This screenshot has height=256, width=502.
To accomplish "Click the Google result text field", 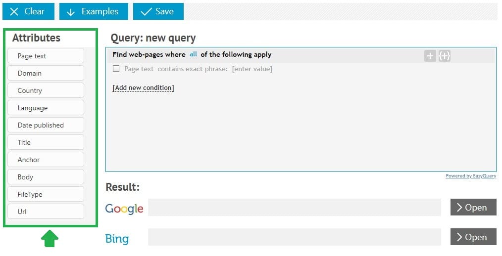I will point(294,207).
